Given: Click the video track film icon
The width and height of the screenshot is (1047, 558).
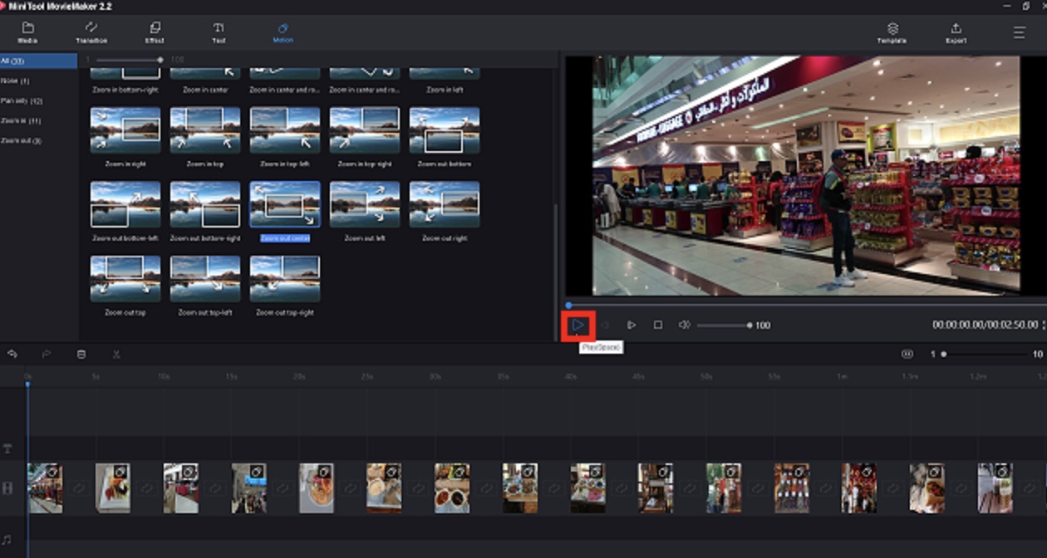Looking at the screenshot, I should coord(7,488).
